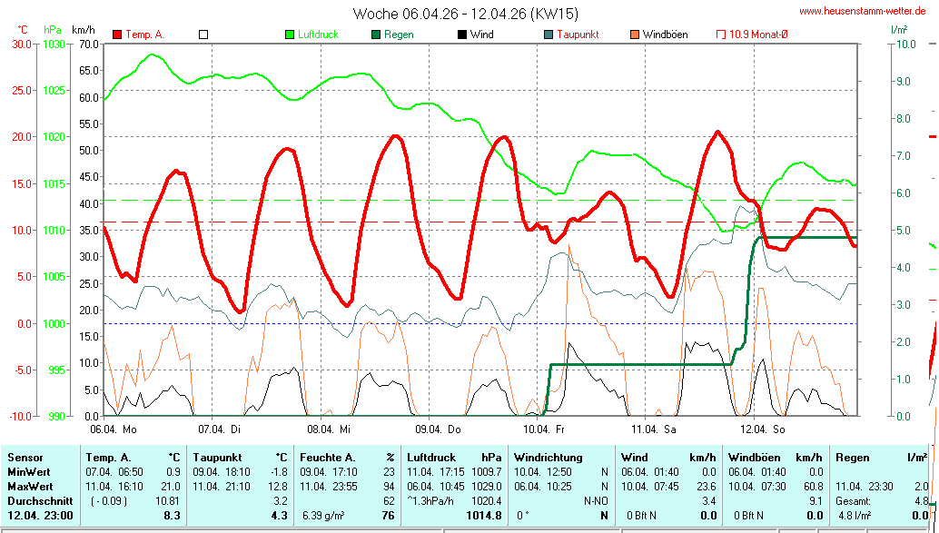This screenshot has width=939, height=533.
Task: Click the Sensor column header in the table
Action: (x=24, y=458)
